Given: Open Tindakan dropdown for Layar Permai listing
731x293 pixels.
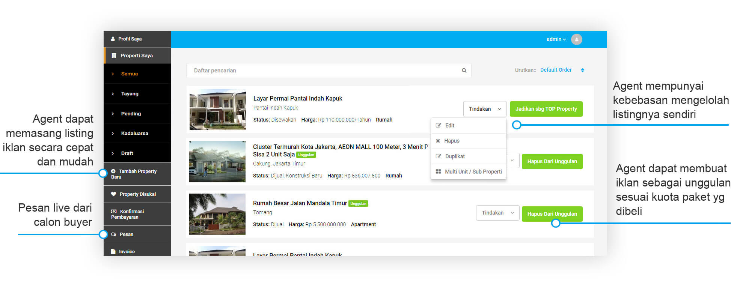Looking at the screenshot, I should (x=485, y=109).
